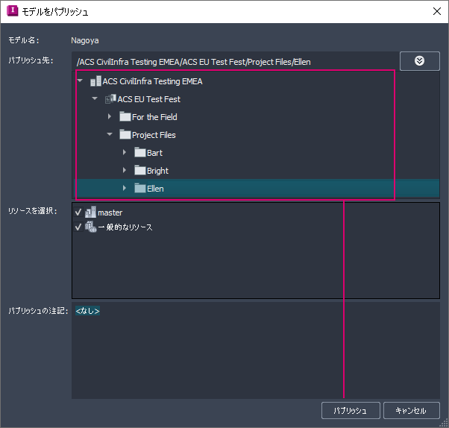Click the ACS CivilInfra Testing EMEA hub icon
The height and width of the screenshot is (428, 449).
(95, 81)
